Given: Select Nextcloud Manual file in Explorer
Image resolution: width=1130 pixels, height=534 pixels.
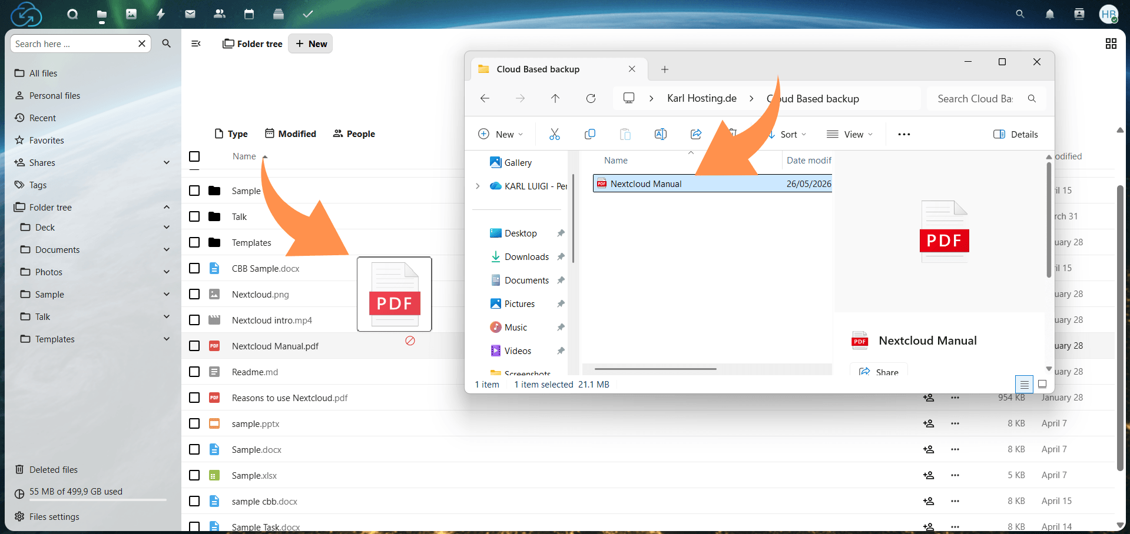Looking at the screenshot, I should click(x=712, y=183).
